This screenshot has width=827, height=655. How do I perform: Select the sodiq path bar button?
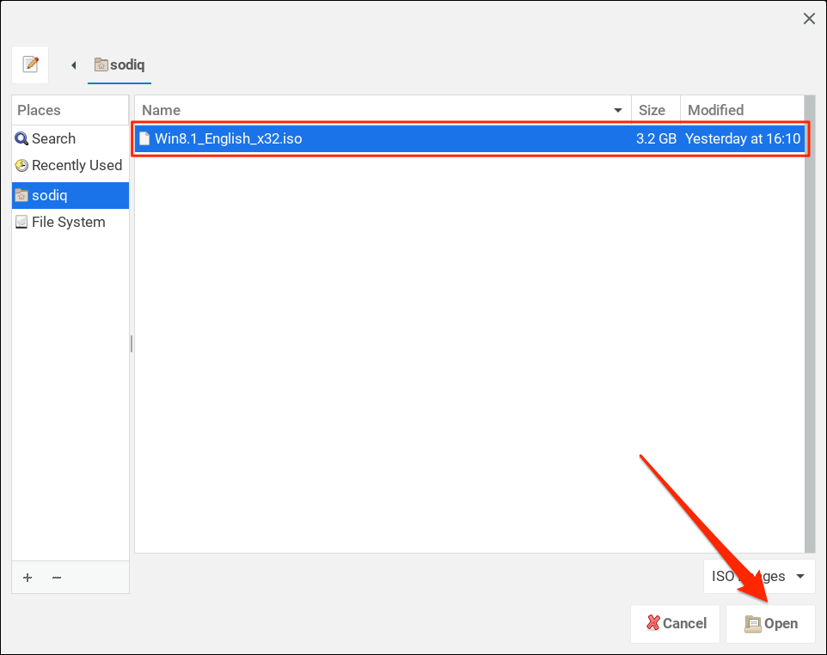pyautogui.click(x=119, y=64)
